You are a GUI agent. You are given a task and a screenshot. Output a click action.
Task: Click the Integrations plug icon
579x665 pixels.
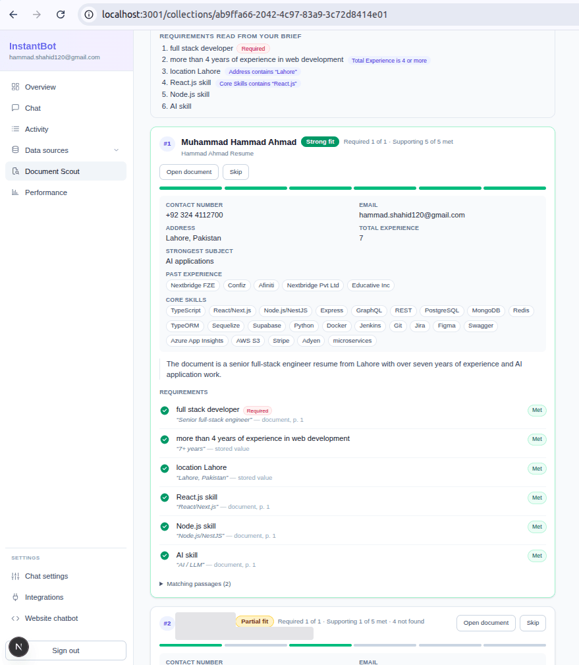tap(16, 597)
